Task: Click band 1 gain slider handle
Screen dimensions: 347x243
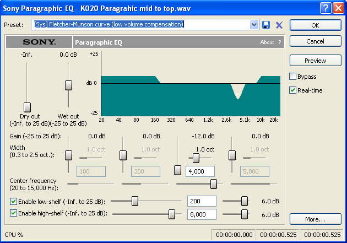Action: click(69, 155)
